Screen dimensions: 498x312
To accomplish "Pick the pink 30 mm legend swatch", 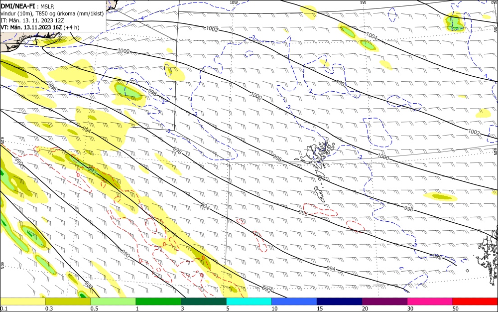I will click(430, 302).
